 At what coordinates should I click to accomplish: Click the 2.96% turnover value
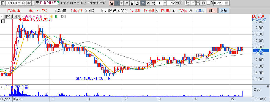89,11
